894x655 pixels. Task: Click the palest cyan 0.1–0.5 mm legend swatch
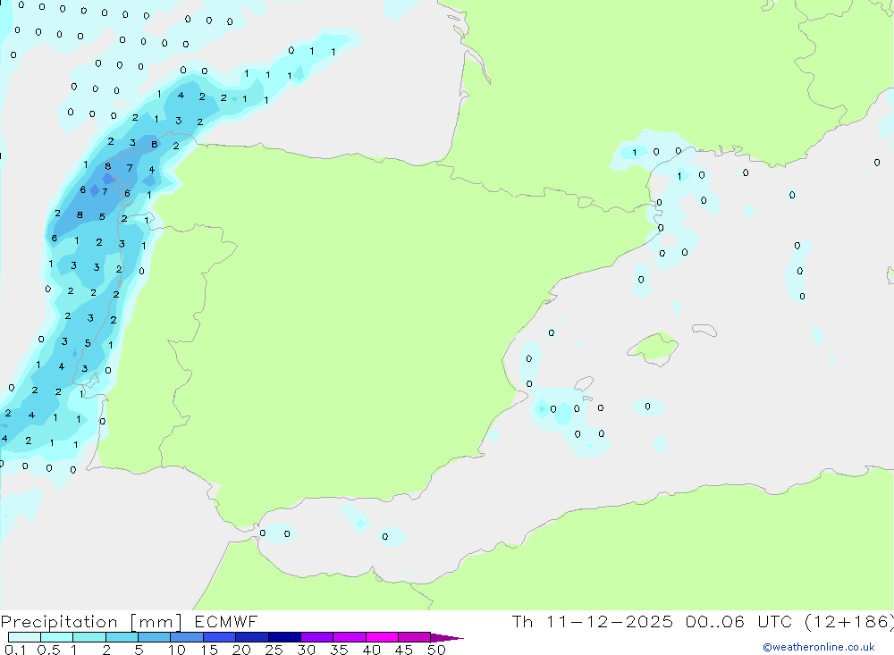(x=24, y=637)
